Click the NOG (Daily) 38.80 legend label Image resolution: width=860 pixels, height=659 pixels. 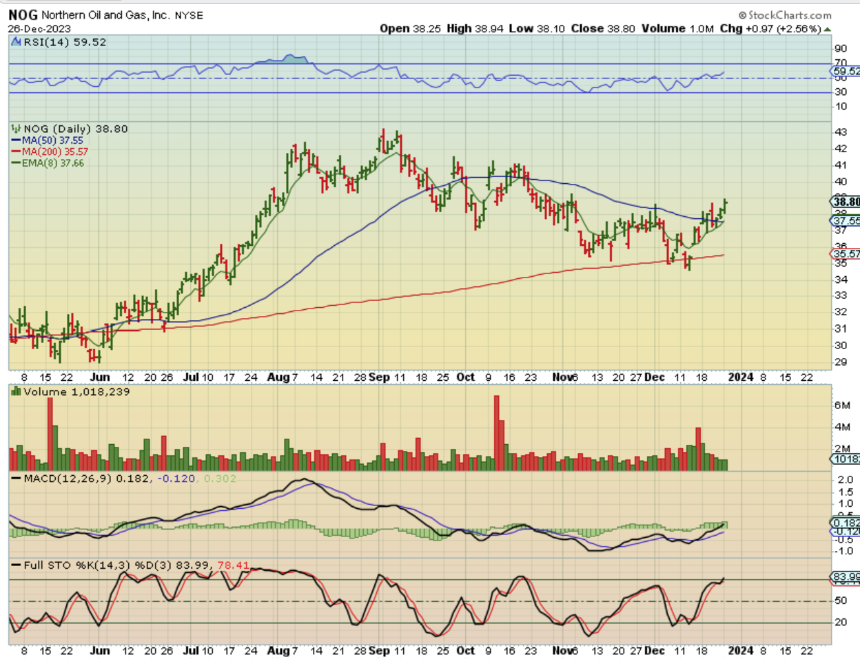click(x=76, y=129)
